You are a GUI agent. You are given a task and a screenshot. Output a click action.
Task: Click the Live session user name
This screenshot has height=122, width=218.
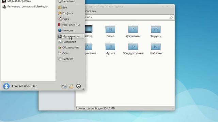(24, 86)
